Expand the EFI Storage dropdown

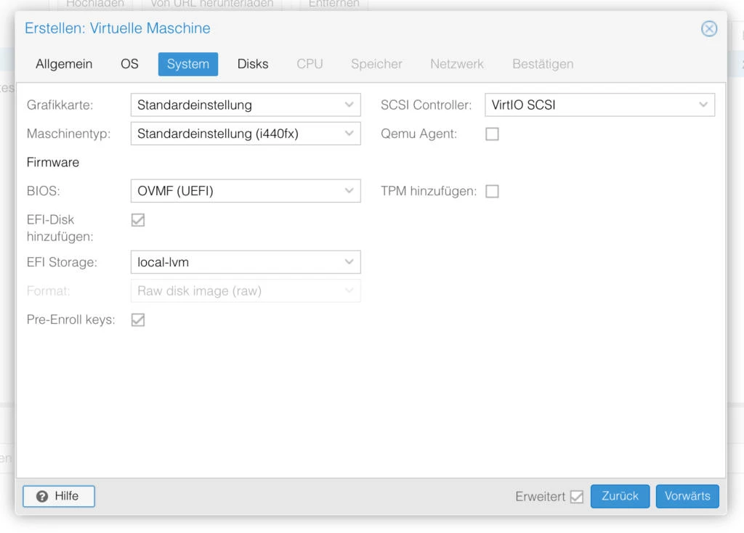(349, 262)
